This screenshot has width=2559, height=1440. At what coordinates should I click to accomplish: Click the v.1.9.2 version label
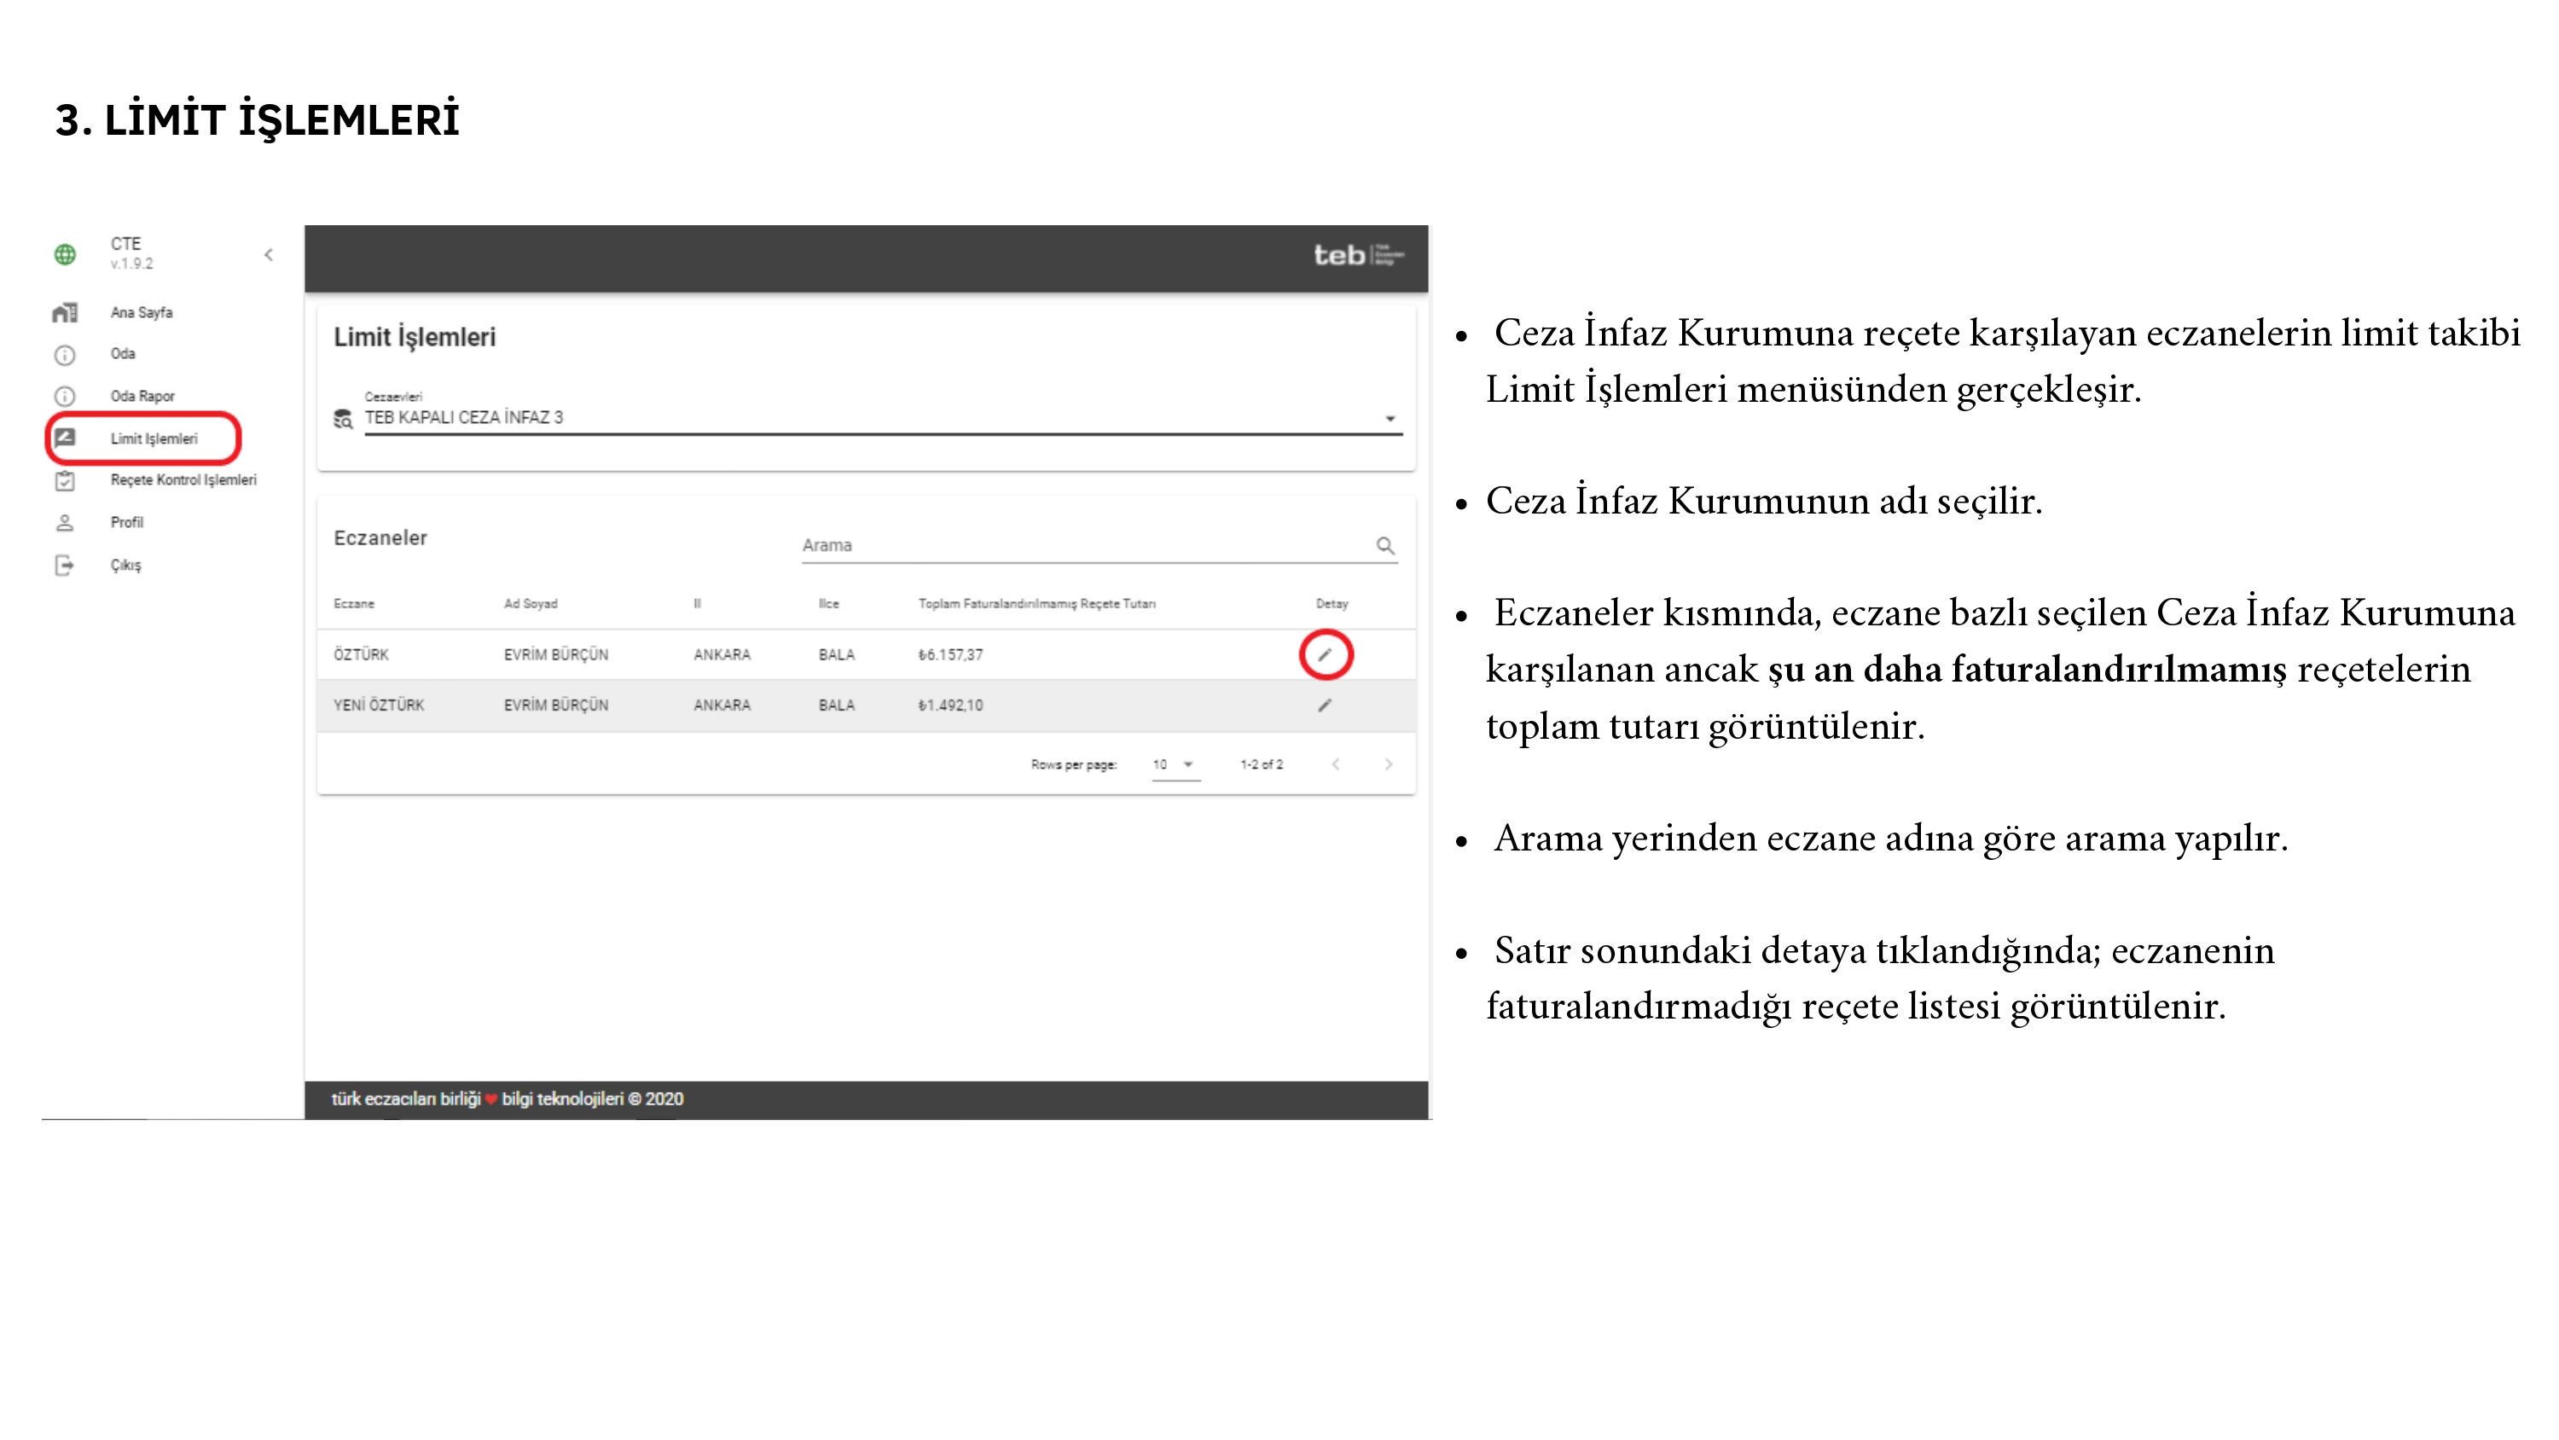[x=131, y=264]
